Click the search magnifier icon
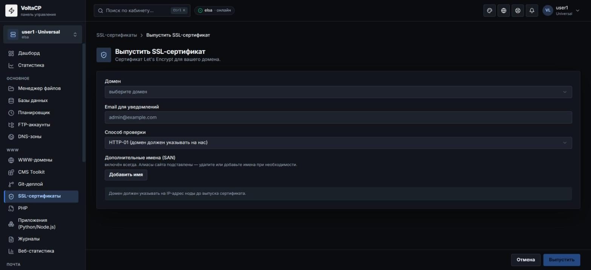591x270 pixels. pyautogui.click(x=101, y=11)
